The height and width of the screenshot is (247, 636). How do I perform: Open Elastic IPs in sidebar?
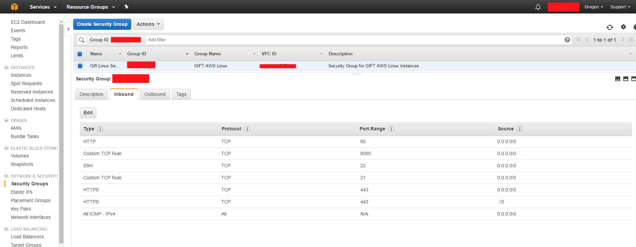[21, 192]
